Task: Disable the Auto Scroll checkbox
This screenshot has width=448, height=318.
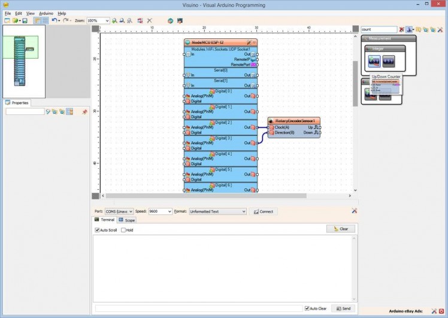Action: click(x=98, y=230)
